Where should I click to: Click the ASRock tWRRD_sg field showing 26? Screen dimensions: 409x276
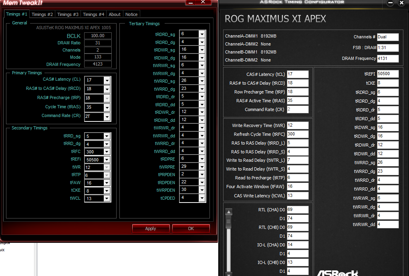click(388, 163)
